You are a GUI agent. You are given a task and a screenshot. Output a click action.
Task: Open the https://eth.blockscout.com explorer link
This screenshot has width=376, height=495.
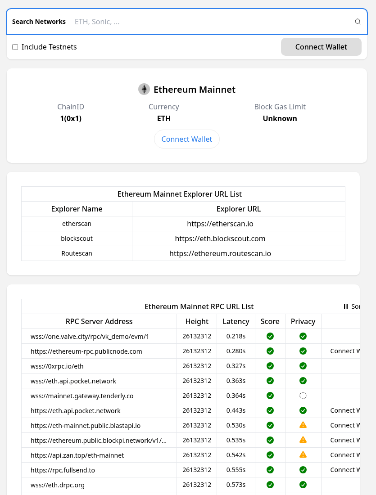coord(220,238)
